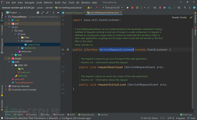
Task: Open the Terminal tool window
Action: [x=59, y=115]
